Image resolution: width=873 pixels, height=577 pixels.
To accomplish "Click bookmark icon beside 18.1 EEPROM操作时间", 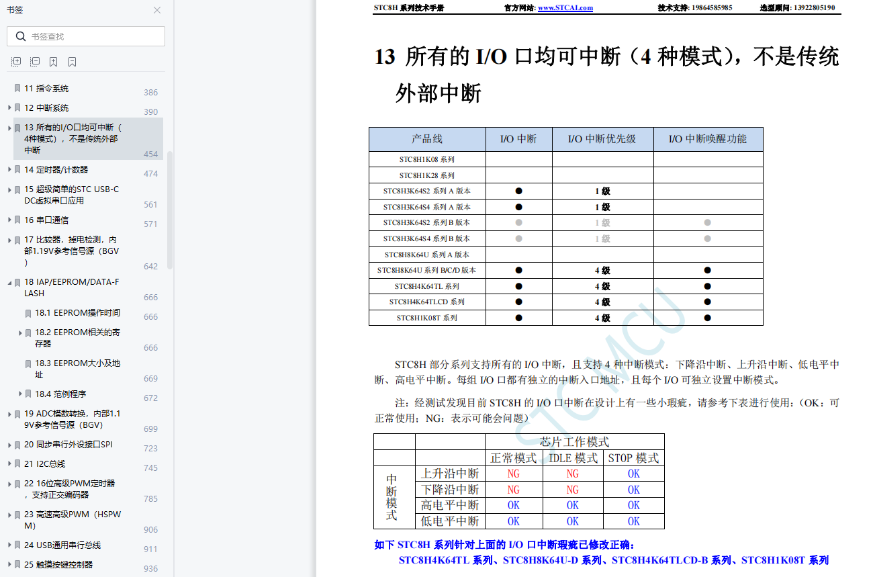I will pyautogui.click(x=28, y=313).
